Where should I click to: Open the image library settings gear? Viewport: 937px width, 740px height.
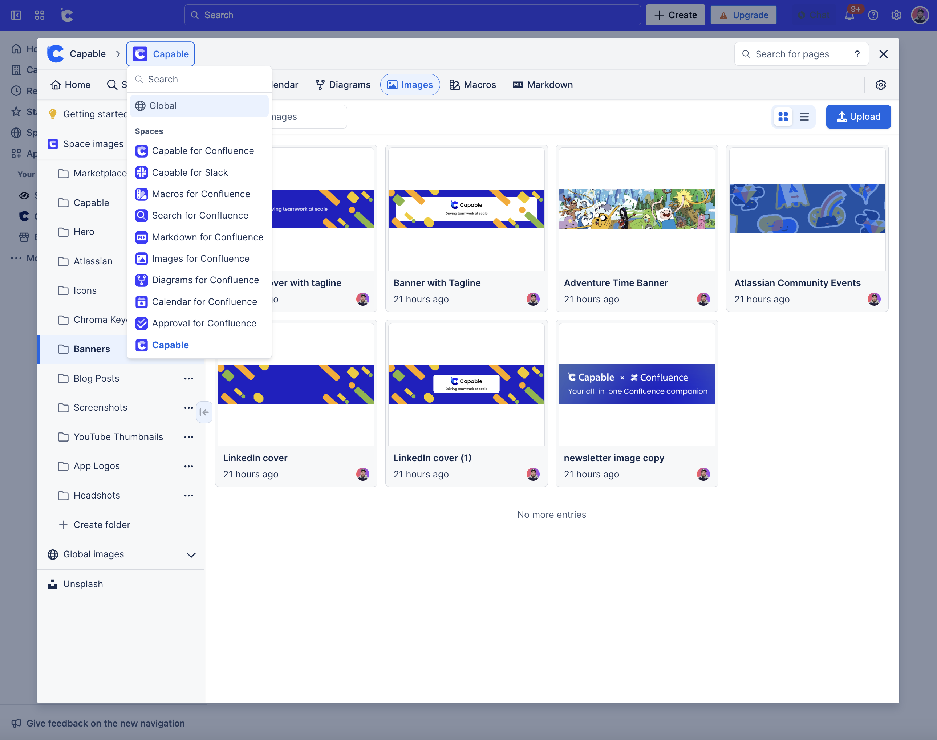point(880,85)
